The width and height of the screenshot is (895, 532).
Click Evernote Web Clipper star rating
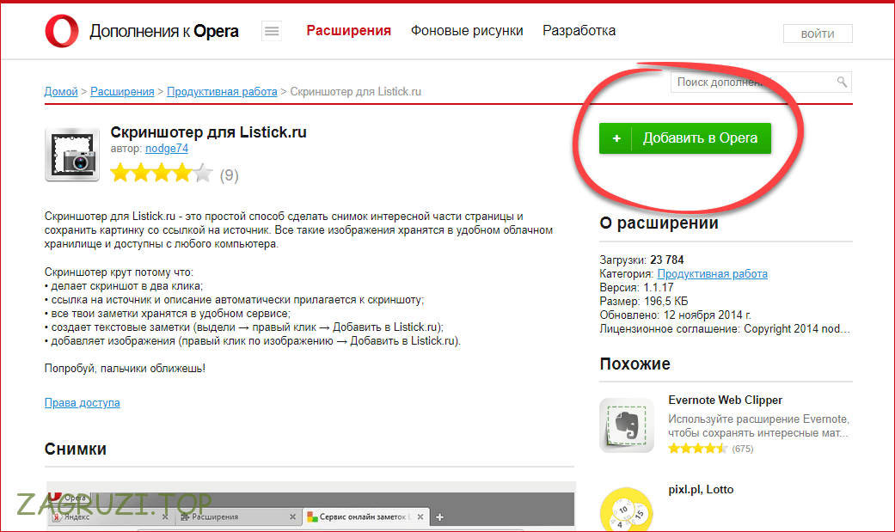point(697,449)
